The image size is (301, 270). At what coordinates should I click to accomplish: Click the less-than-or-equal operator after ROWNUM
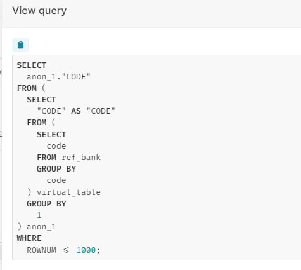coord(66,250)
